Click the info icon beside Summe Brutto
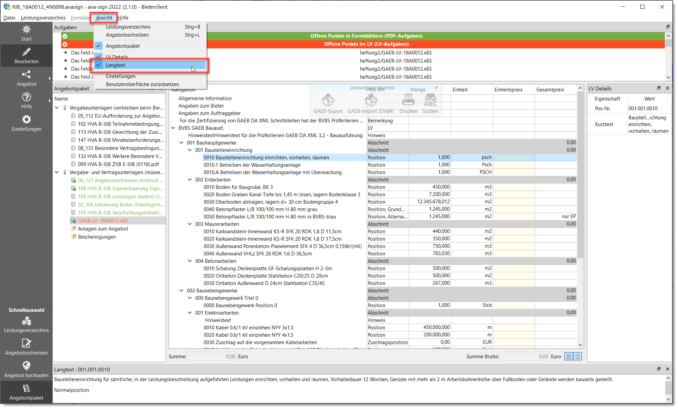Screen dimensions: 678x409 [x=578, y=357]
